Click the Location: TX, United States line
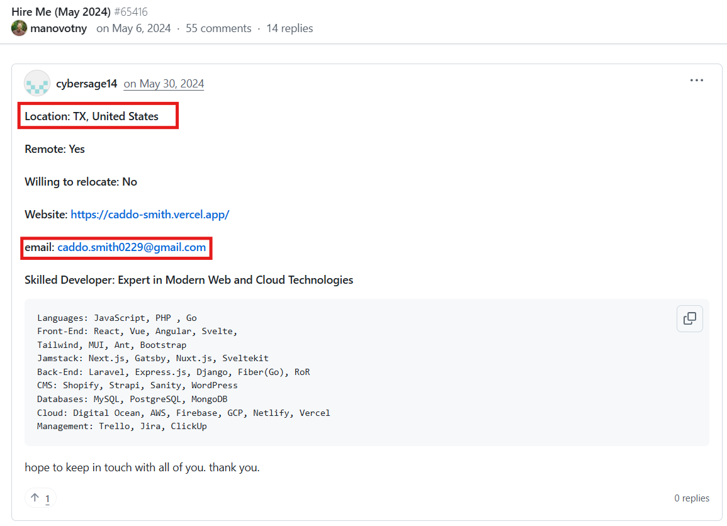Viewport: 727px width, 526px height. click(92, 116)
